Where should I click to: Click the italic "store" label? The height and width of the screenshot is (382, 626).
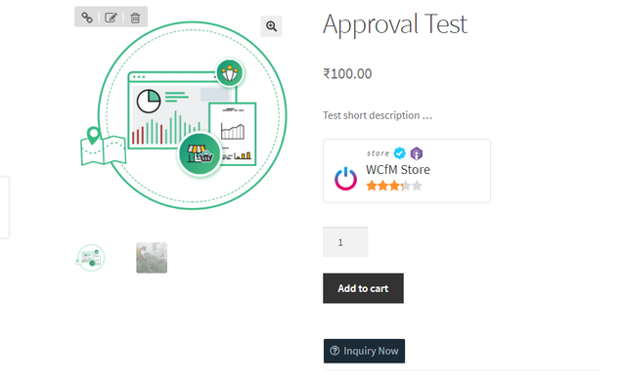379,153
